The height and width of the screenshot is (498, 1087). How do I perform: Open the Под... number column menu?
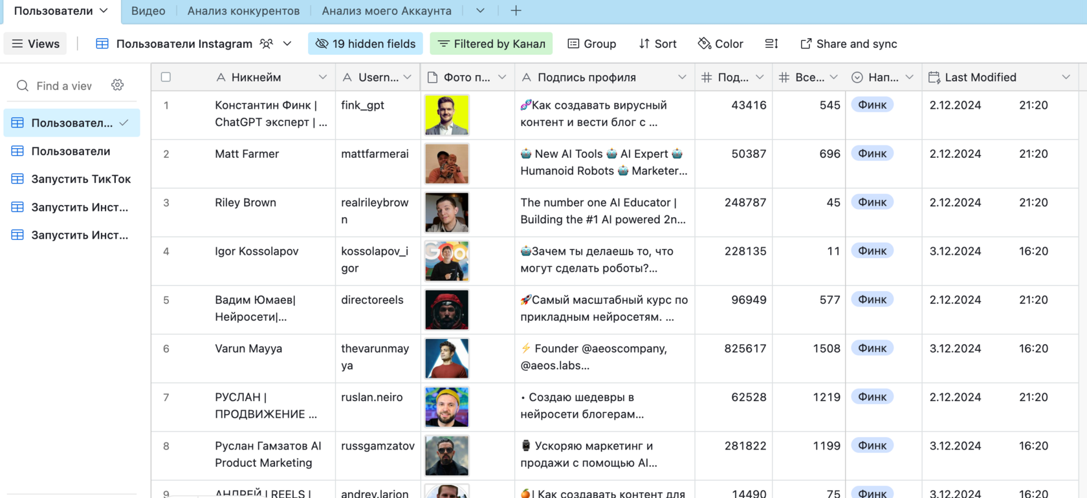(760, 78)
